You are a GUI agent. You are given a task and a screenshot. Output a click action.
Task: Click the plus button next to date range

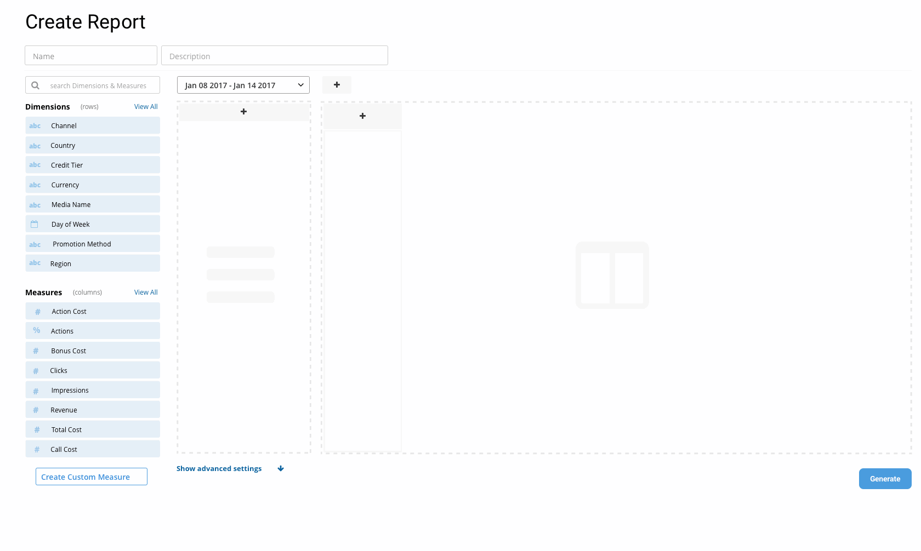click(337, 85)
